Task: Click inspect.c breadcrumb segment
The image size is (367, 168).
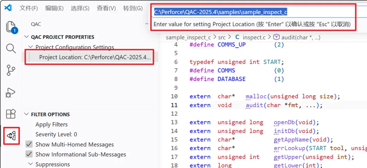Action: [254, 37]
